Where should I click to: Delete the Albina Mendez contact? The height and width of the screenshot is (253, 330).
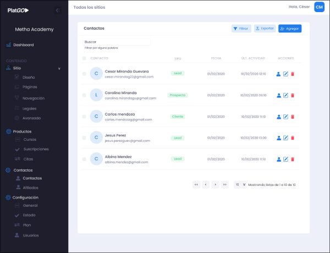pos(293,159)
